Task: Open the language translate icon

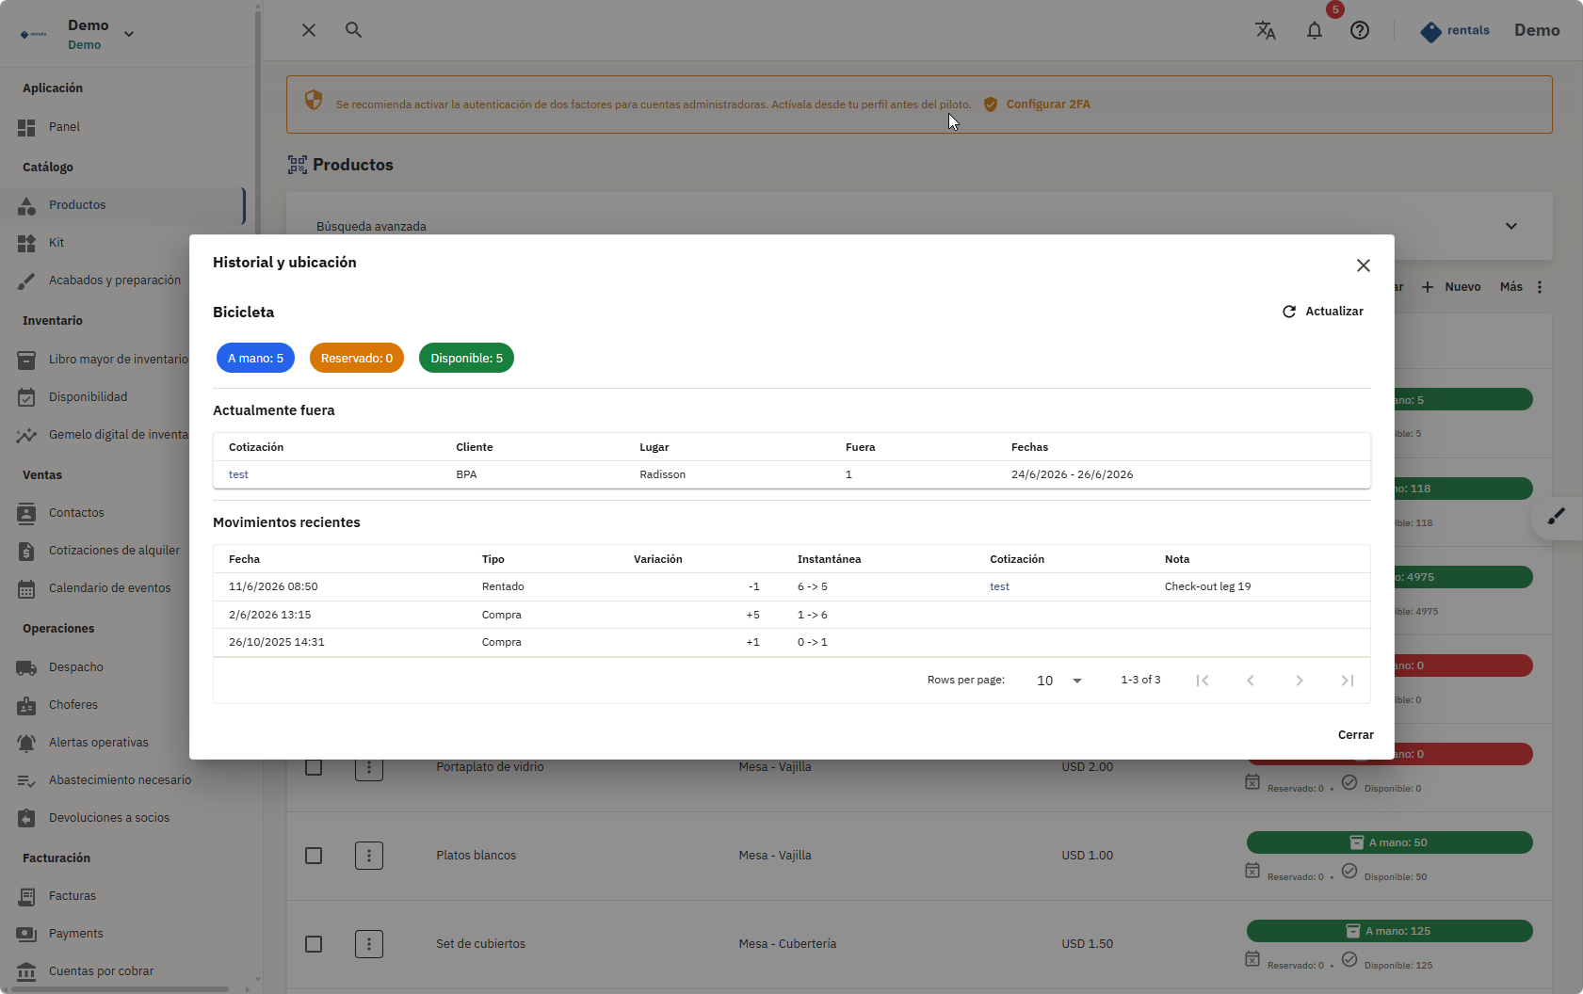Action: 1266,30
